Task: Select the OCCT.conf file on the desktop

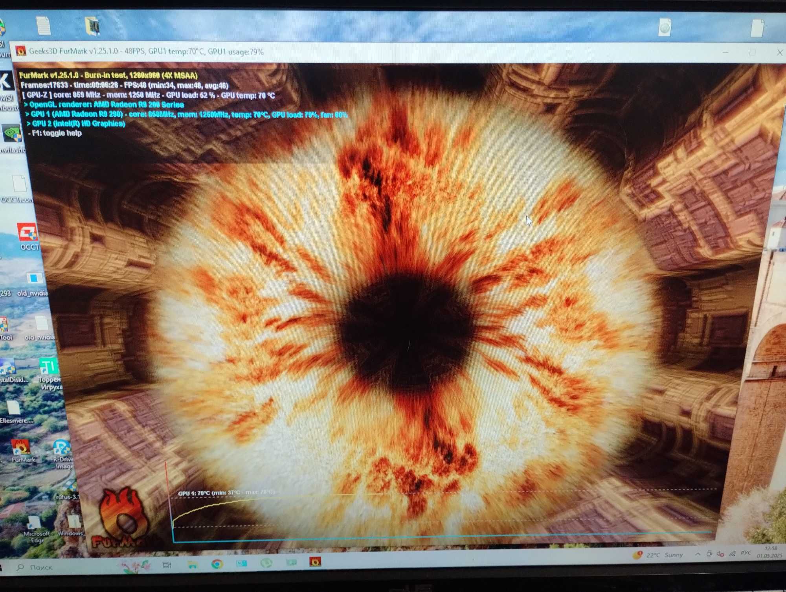Action: point(18,189)
